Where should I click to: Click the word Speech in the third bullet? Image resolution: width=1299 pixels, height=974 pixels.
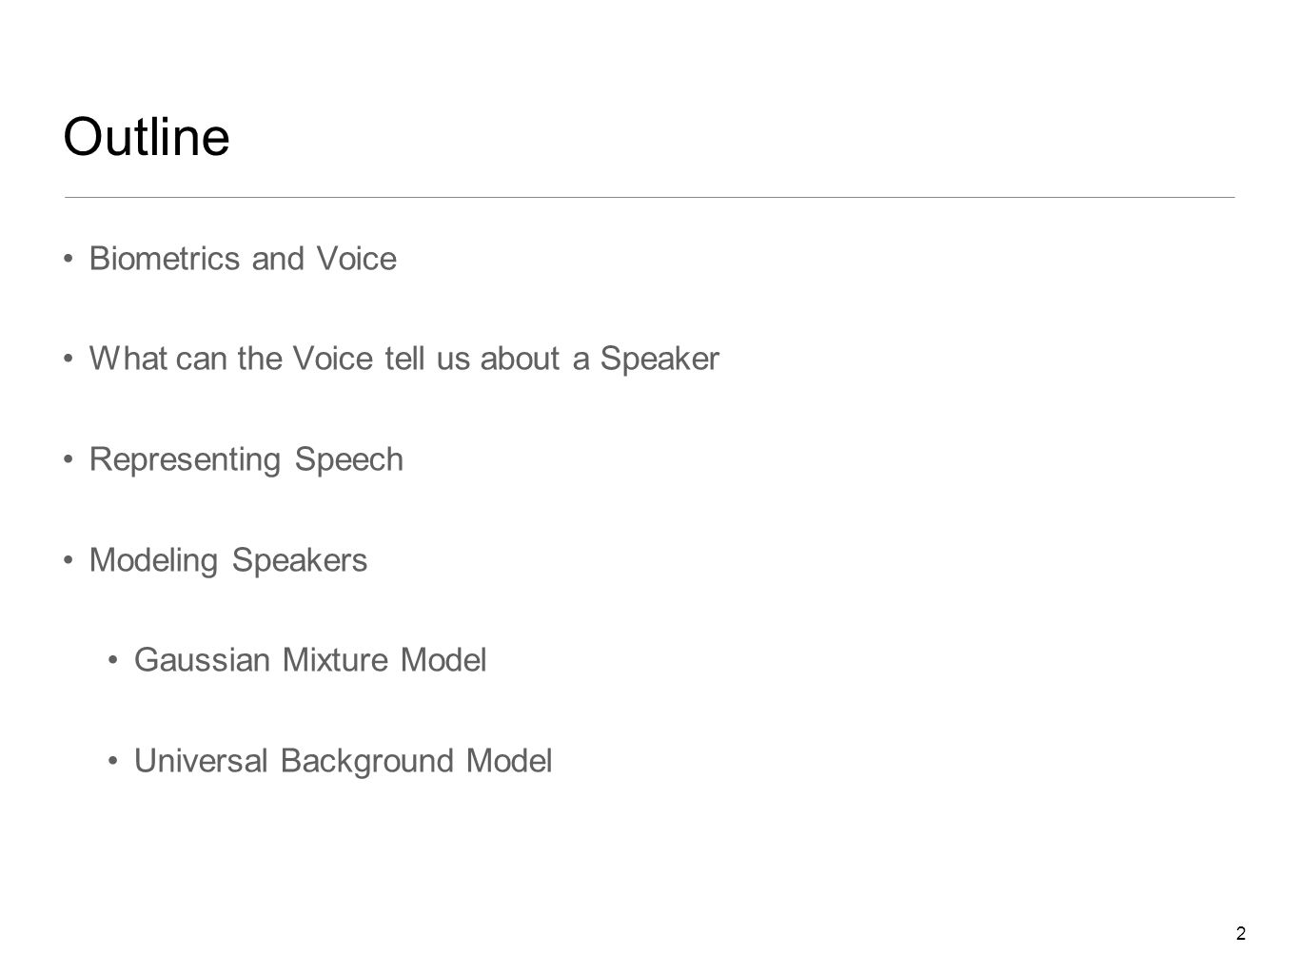point(349,460)
